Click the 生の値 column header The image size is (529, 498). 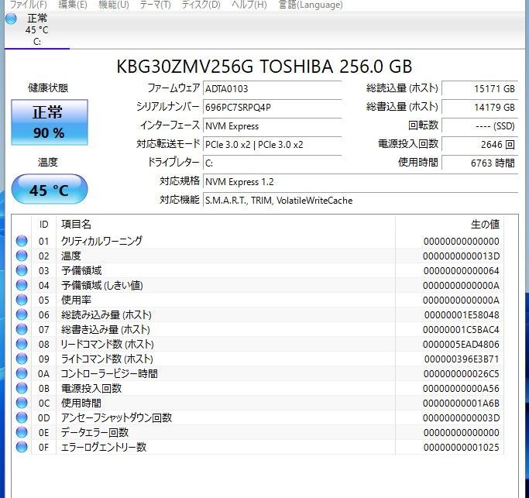449,225
